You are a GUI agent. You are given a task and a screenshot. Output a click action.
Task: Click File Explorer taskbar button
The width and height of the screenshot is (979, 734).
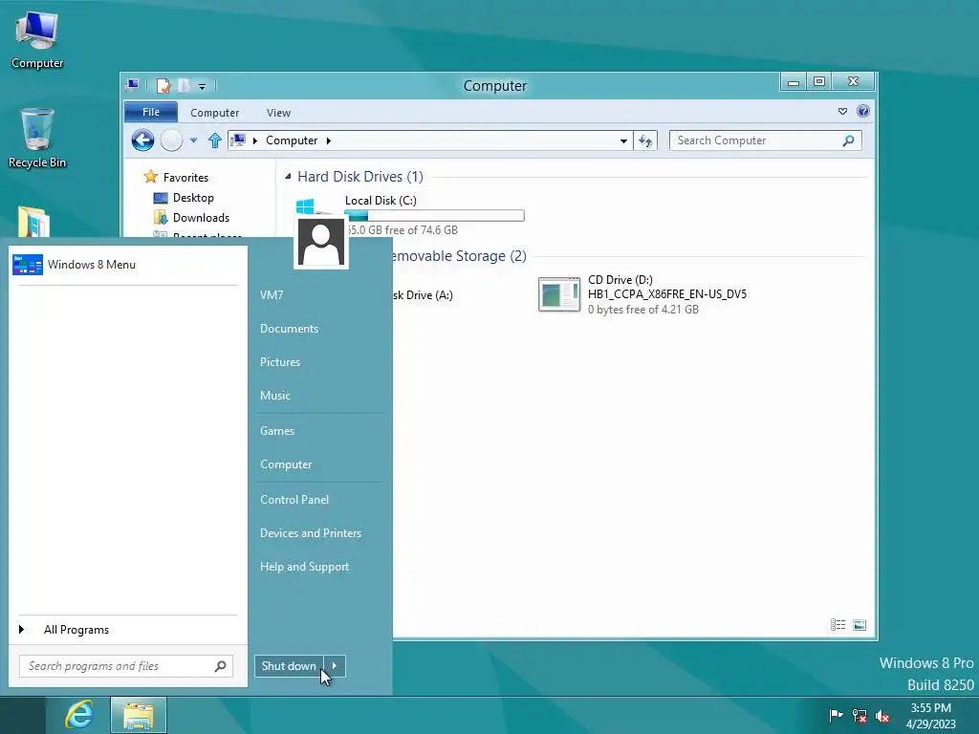point(139,715)
